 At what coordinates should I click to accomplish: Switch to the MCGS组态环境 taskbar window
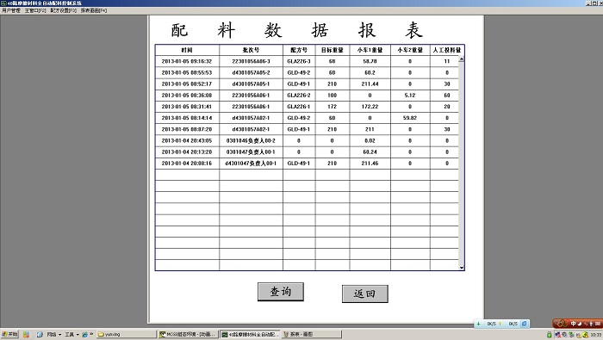(x=189, y=334)
